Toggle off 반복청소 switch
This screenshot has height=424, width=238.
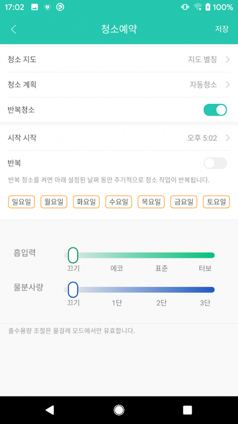click(215, 110)
